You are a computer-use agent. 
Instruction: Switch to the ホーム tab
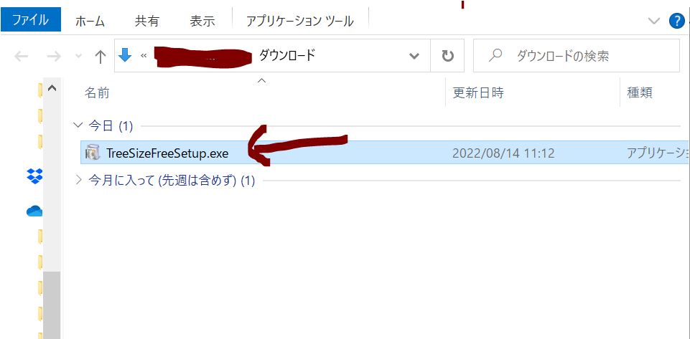90,21
